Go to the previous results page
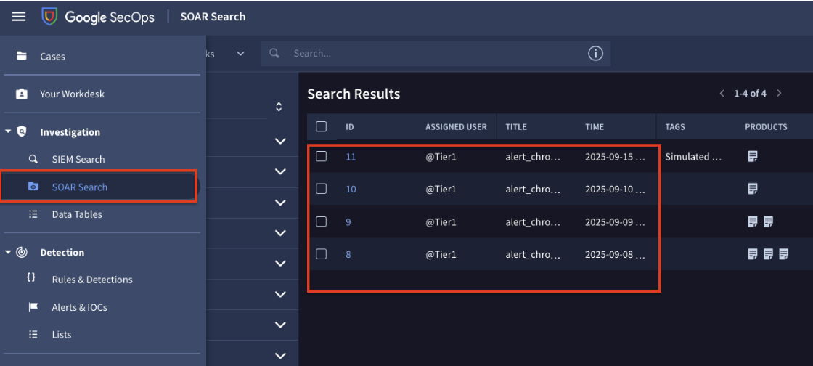 (722, 93)
